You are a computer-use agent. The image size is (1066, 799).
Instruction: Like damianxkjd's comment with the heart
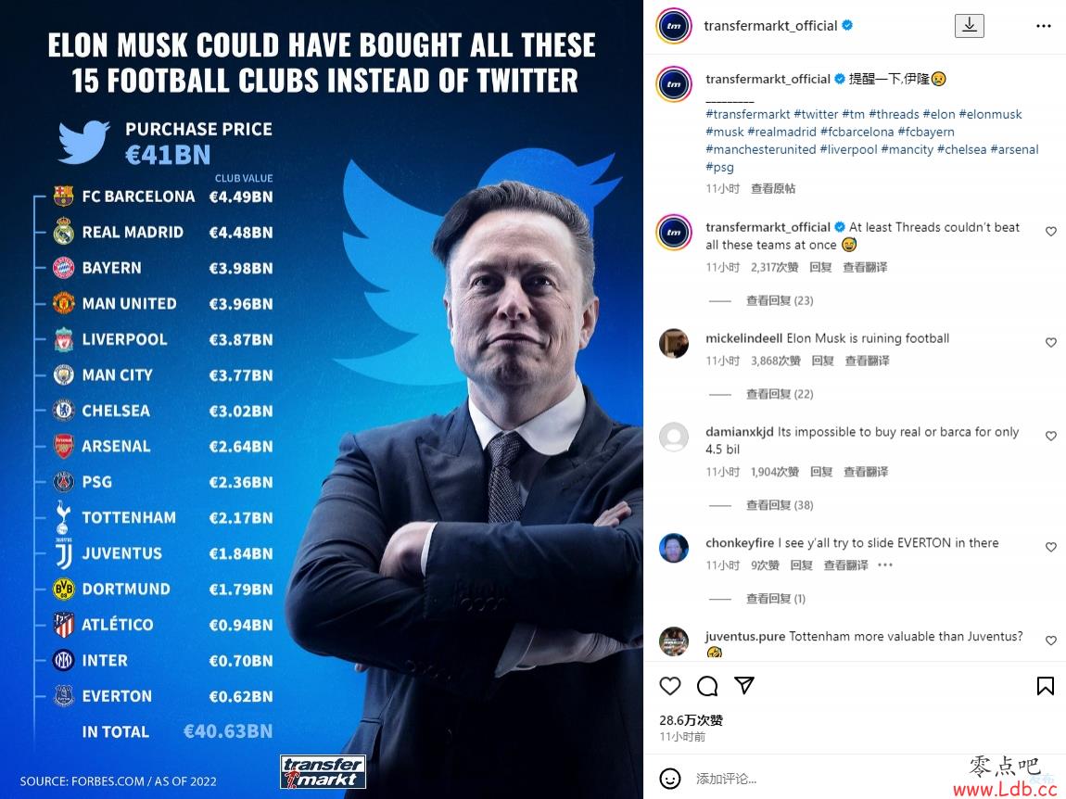point(1051,436)
